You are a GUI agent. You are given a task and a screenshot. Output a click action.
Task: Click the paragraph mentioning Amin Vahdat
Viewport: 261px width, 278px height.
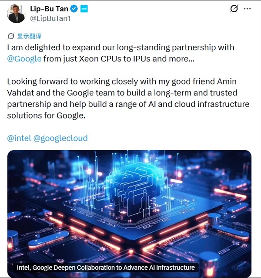coord(128,98)
